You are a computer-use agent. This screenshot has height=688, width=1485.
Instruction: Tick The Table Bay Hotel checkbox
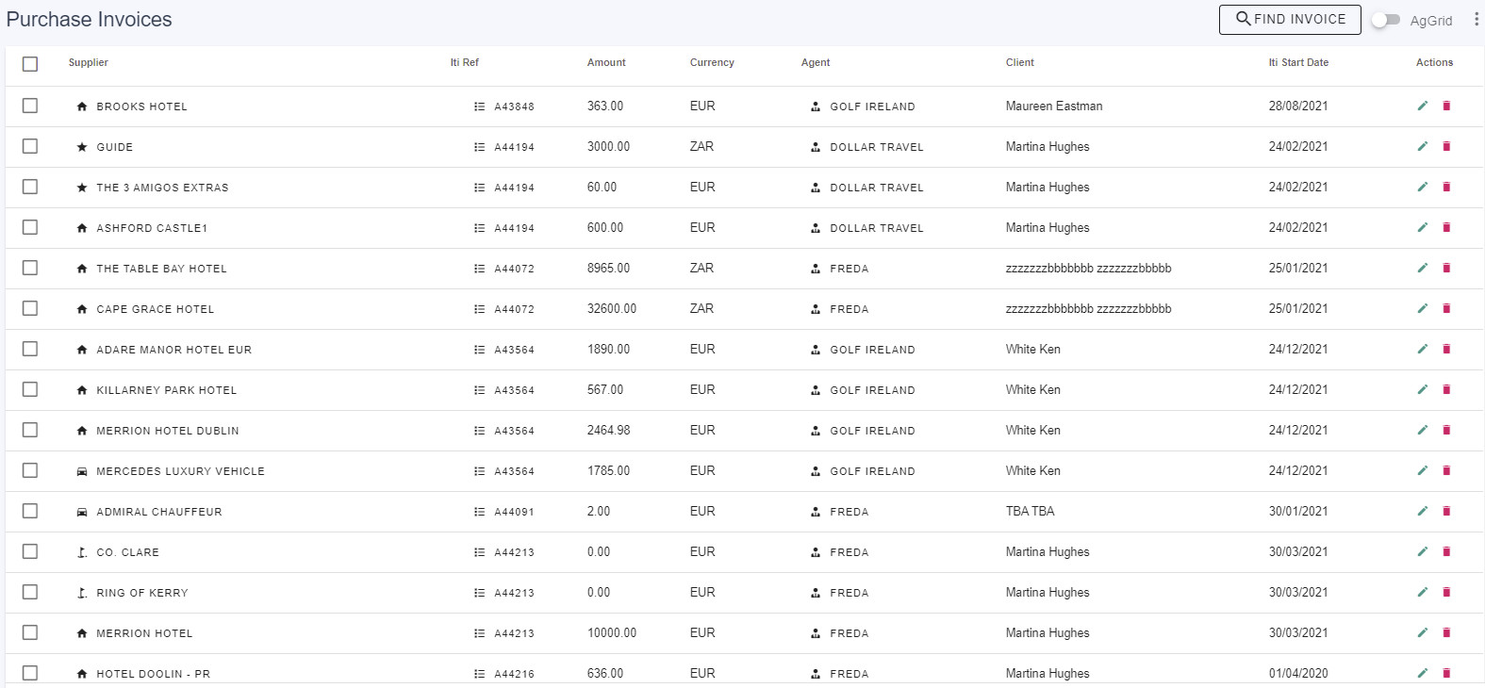(30, 268)
